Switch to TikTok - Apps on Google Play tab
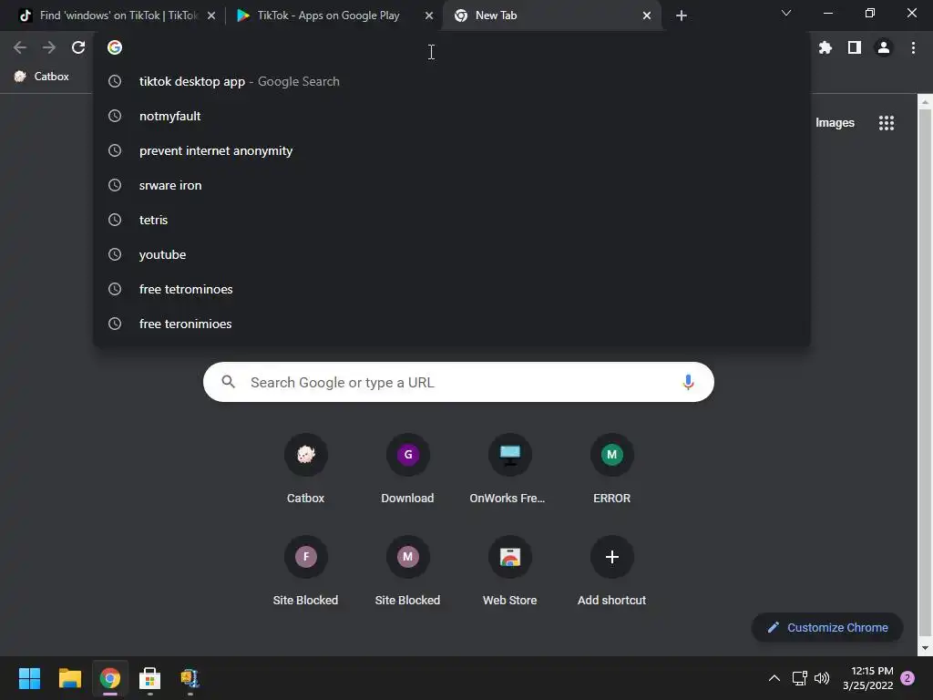This screenshot has width=933, height=700. (328, 15)
